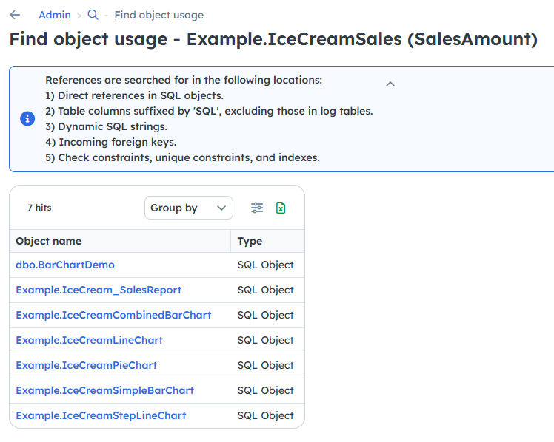This screenshot has height=442, width=554.
Task: Open the filter settings sliders icon
Action: [x=257, y=208]
